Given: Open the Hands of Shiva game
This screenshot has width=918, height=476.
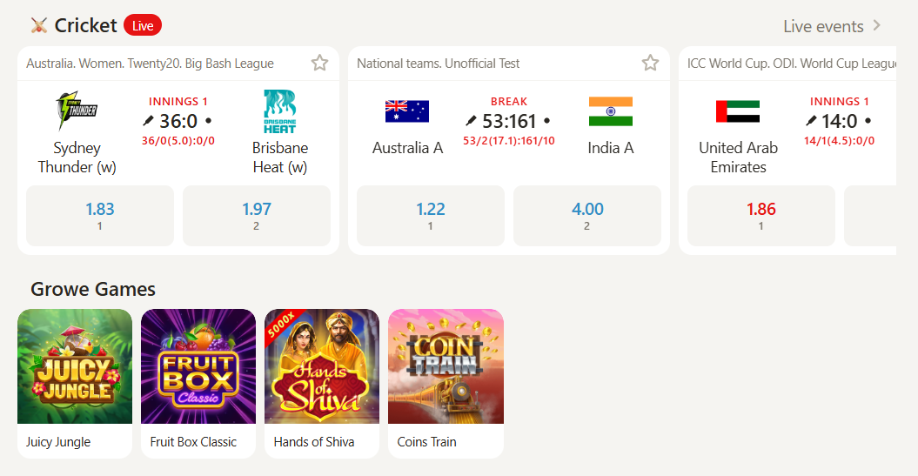Looking at the screenshot, I should [x=322, y=366].
